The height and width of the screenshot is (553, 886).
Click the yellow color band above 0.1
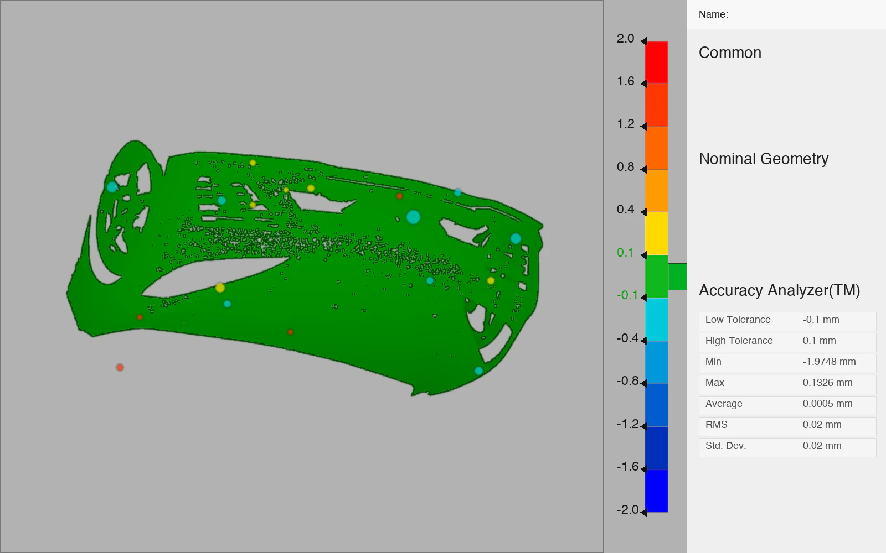[x=657, y=233]
